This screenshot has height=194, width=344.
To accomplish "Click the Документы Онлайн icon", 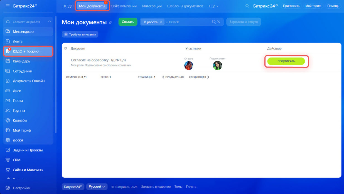I will tap(8, 81).
